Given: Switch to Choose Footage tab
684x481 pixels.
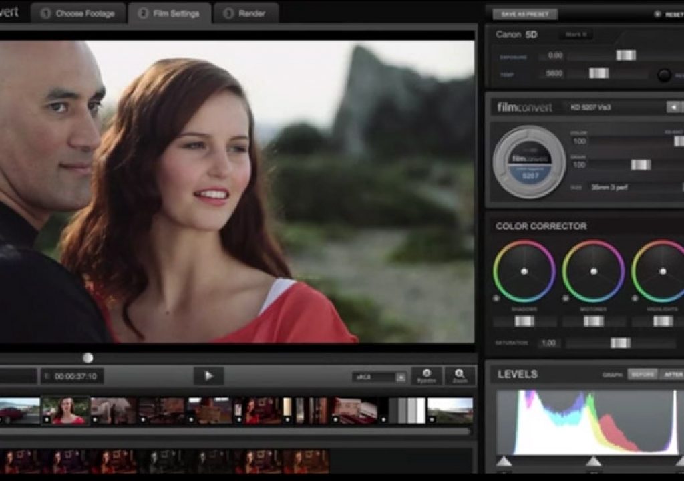Looking at the screenshot, I should (78, 13).
